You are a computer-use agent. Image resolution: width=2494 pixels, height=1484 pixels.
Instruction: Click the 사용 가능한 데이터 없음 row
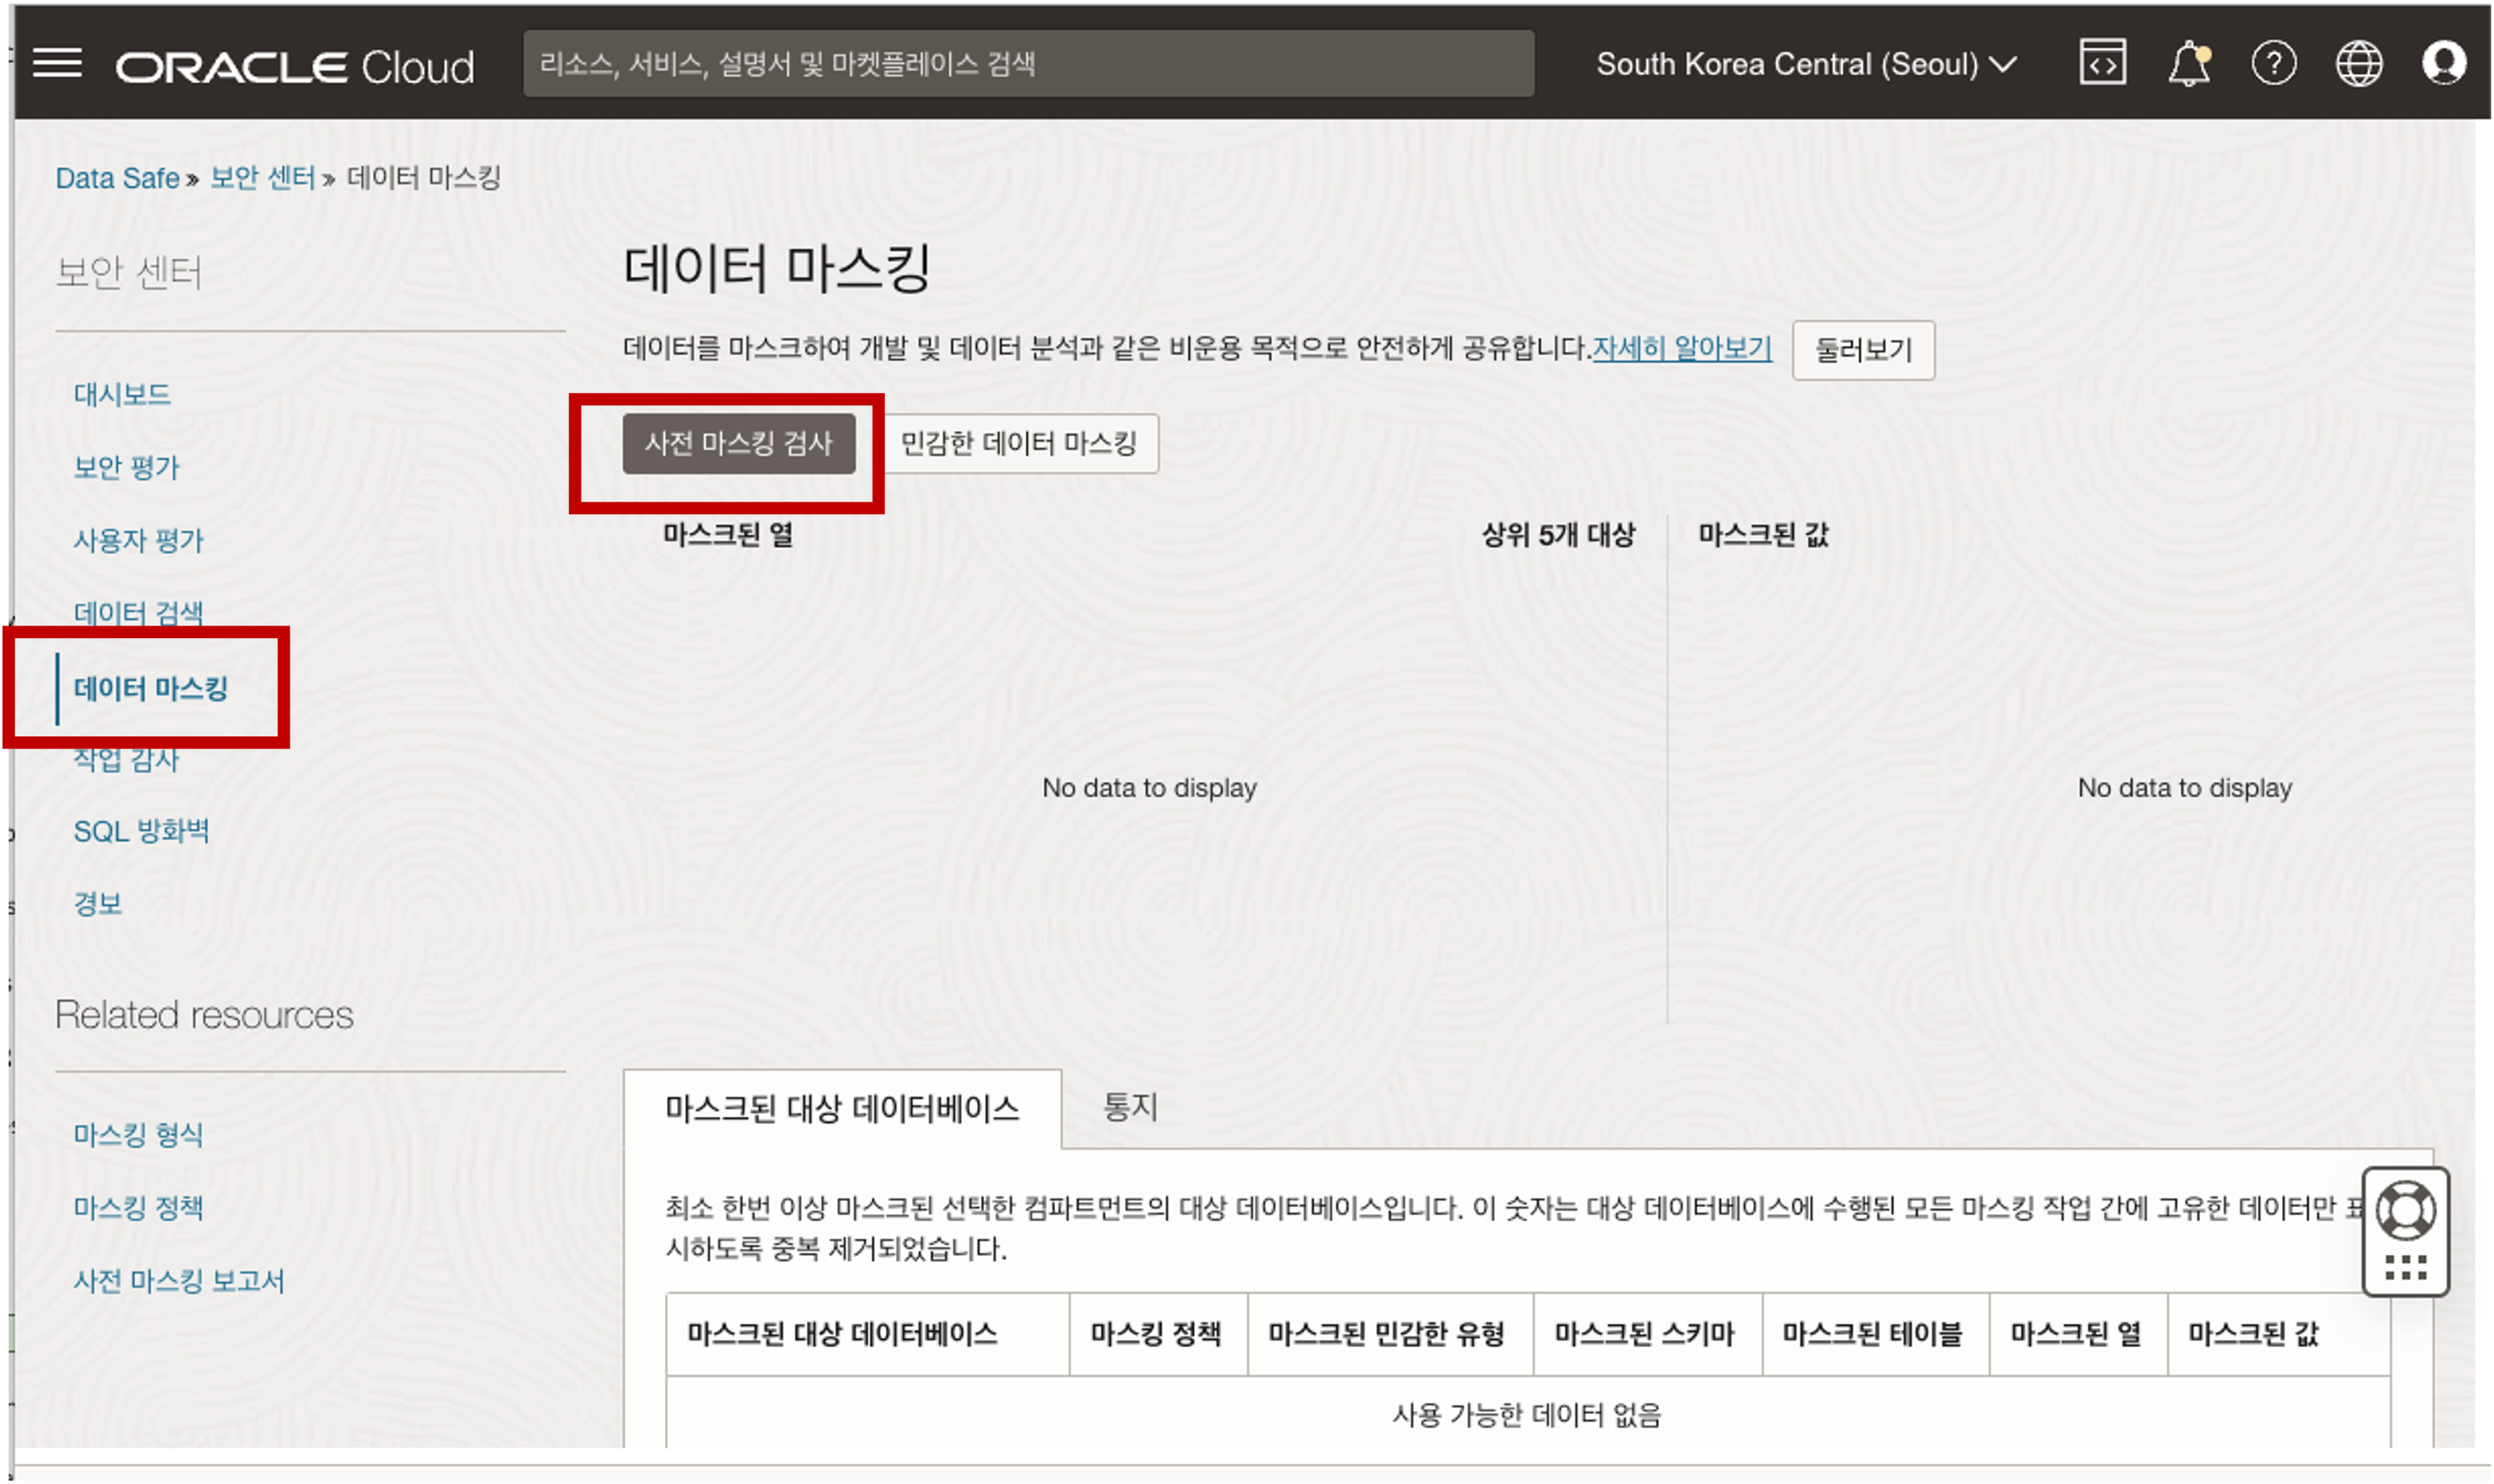click(x=1527, y=1414)
